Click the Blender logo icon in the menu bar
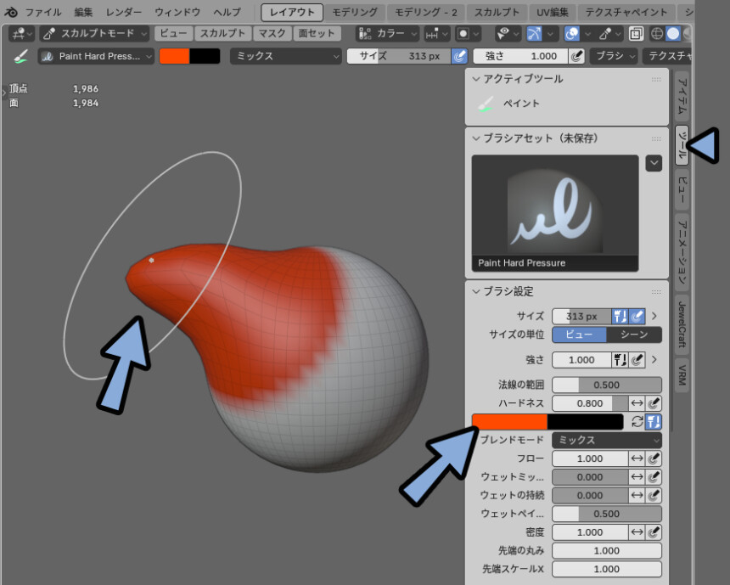Screen dimensions: 730x585 coord(11,12)
